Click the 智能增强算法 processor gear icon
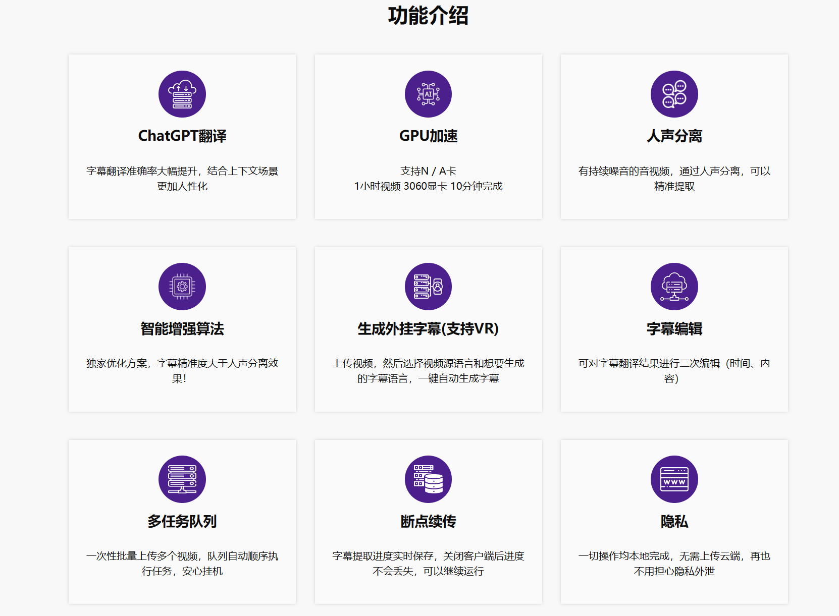Image resolution: width=839 pixels, height=616 pixels. pos(182,287)
